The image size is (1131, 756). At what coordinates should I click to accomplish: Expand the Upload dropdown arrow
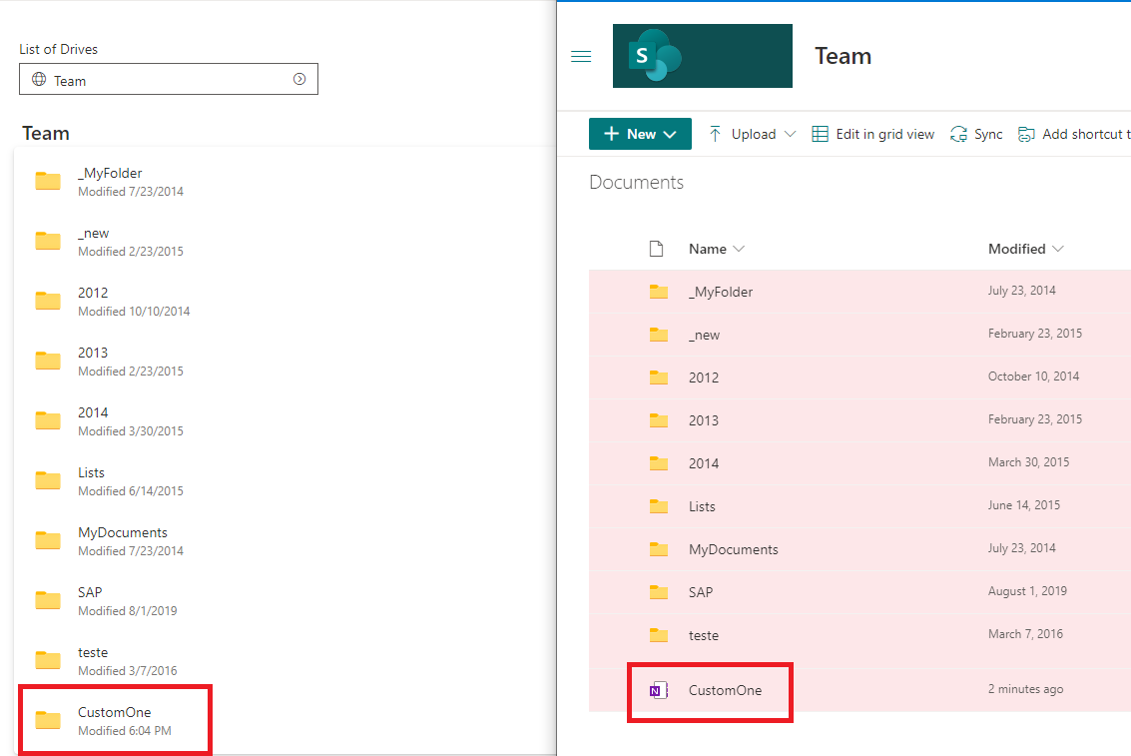pyautogui.click(x=792, y=133)
